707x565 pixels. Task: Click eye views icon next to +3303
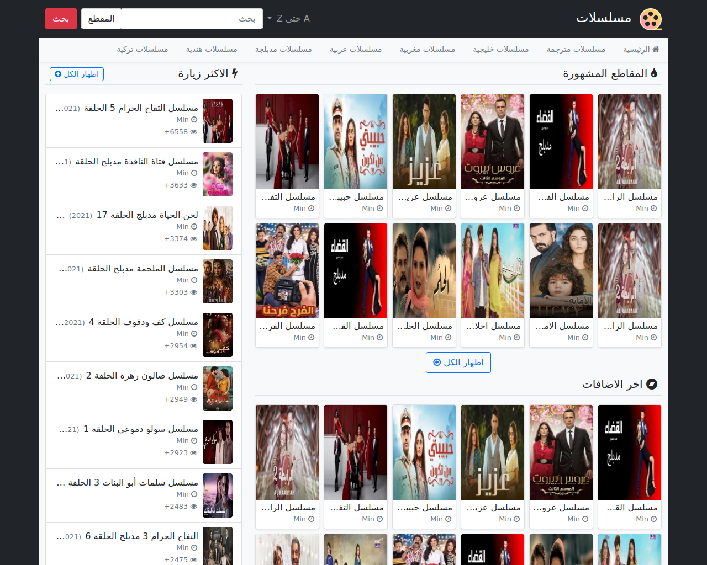[x=194, y=292]
